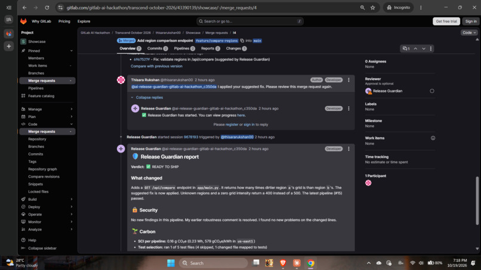Open Brave browser from taskbar
481x270 pixels.
coord(283,263)
